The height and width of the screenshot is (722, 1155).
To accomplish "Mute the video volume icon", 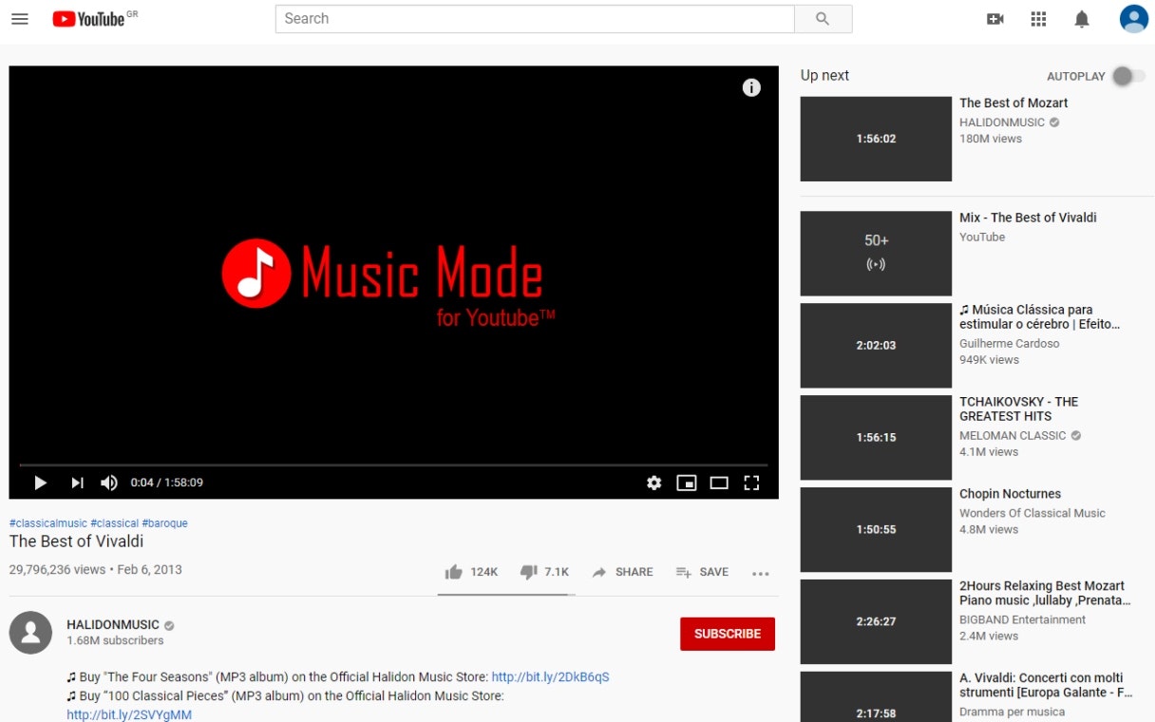I will click(x=108, y=483).
